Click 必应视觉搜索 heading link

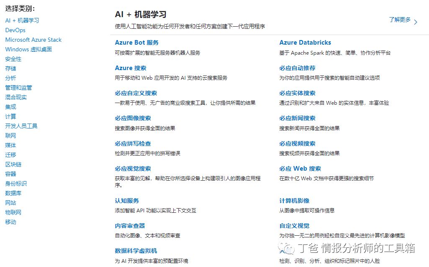(x=133, y=169)
